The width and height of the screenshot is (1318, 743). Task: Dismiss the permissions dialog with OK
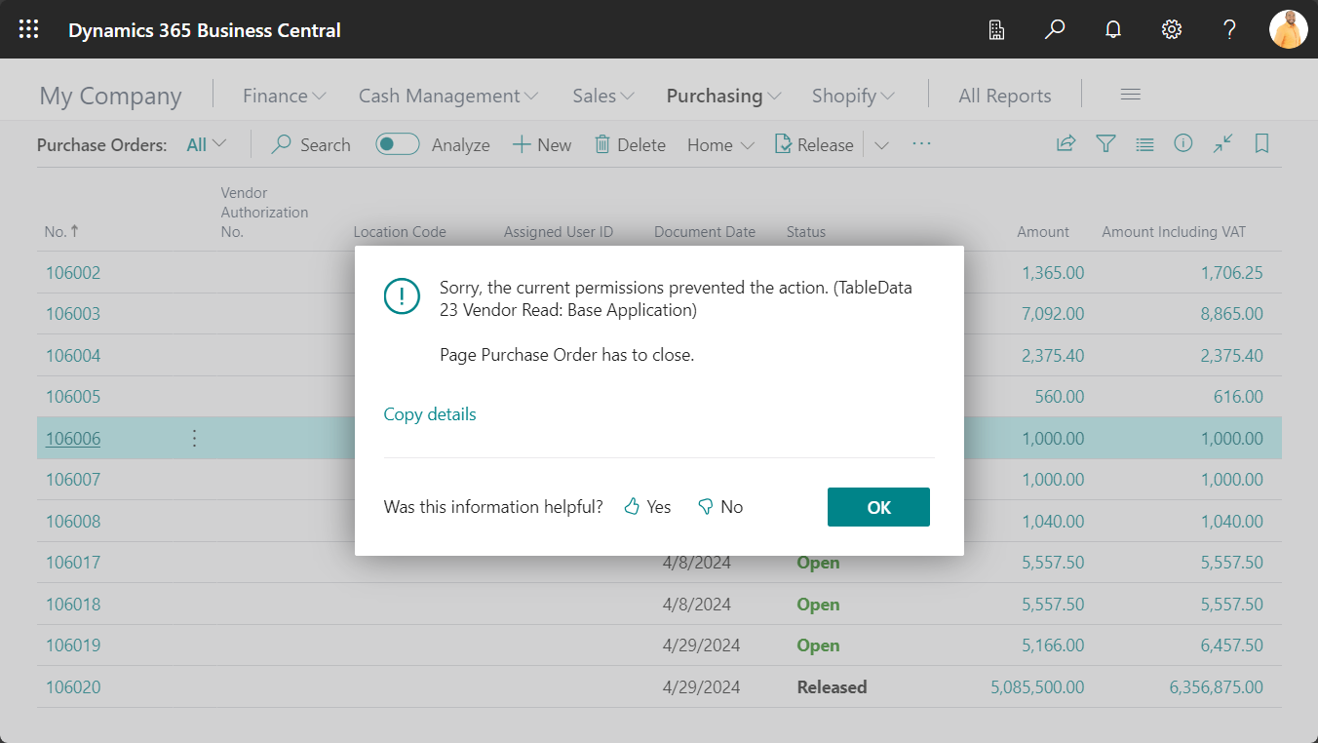878,507
